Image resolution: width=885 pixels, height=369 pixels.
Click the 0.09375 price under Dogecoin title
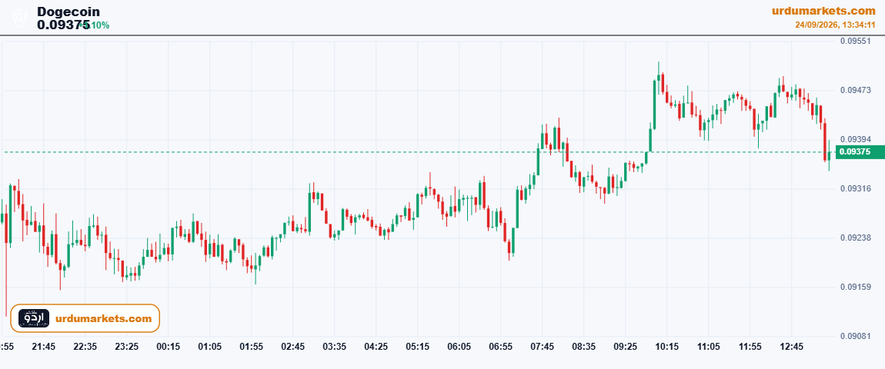pos(63,25)
